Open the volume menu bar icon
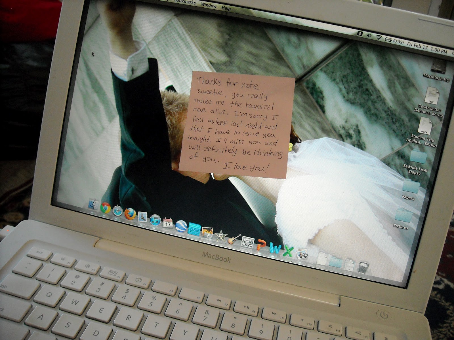 coord(369,35)
